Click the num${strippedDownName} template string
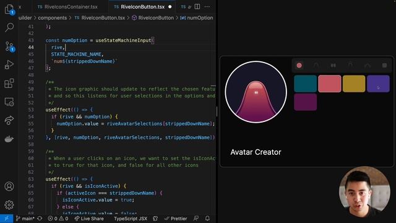396x223 pixels. 84,61
